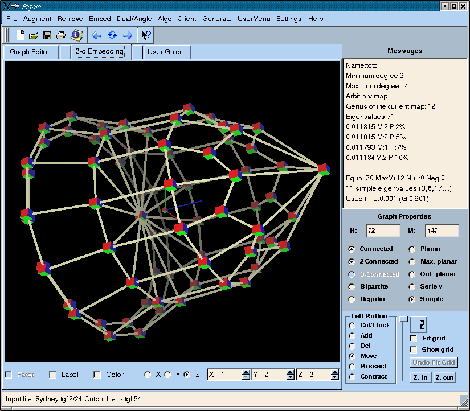This screenshot has width=470, height=411.
Task: Load previous graph with the left arrow icon
Action: pos(97,35)
